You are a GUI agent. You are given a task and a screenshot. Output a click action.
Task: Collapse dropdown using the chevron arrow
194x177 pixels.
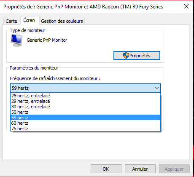[x=157, y=88]
